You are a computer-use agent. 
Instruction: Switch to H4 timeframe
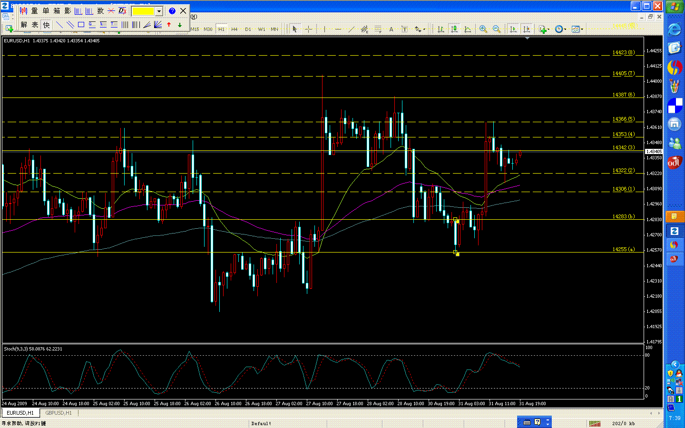click(235, 29)
